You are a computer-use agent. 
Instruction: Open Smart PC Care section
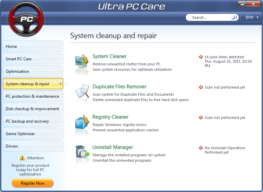(33, 59)
